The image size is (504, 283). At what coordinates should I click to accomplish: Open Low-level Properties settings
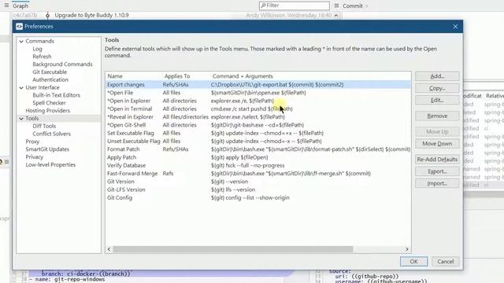pyautogui.click(x=50, y=164)
